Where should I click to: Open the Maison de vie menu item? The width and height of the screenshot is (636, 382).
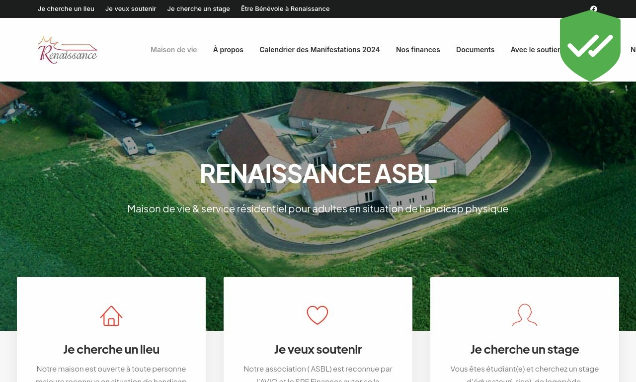(x=174, y=50)
